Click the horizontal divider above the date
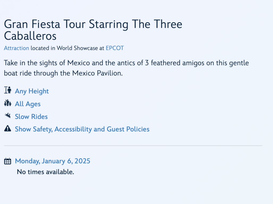 pos(133,146)
